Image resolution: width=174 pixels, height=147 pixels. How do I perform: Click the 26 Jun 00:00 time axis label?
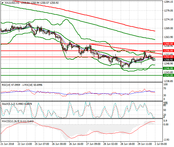pyautogui.click(x=59, y=144)
